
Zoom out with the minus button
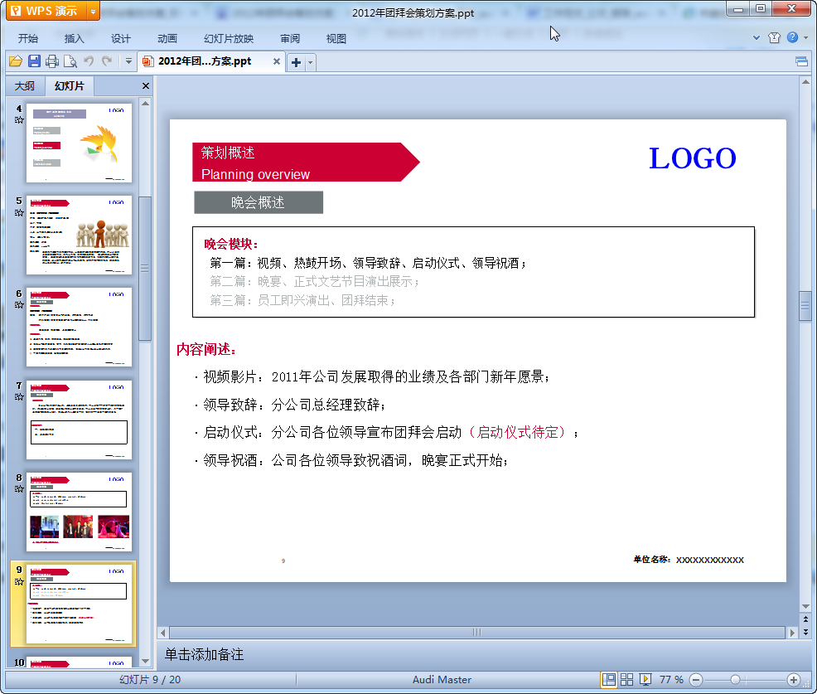[696, 679]
